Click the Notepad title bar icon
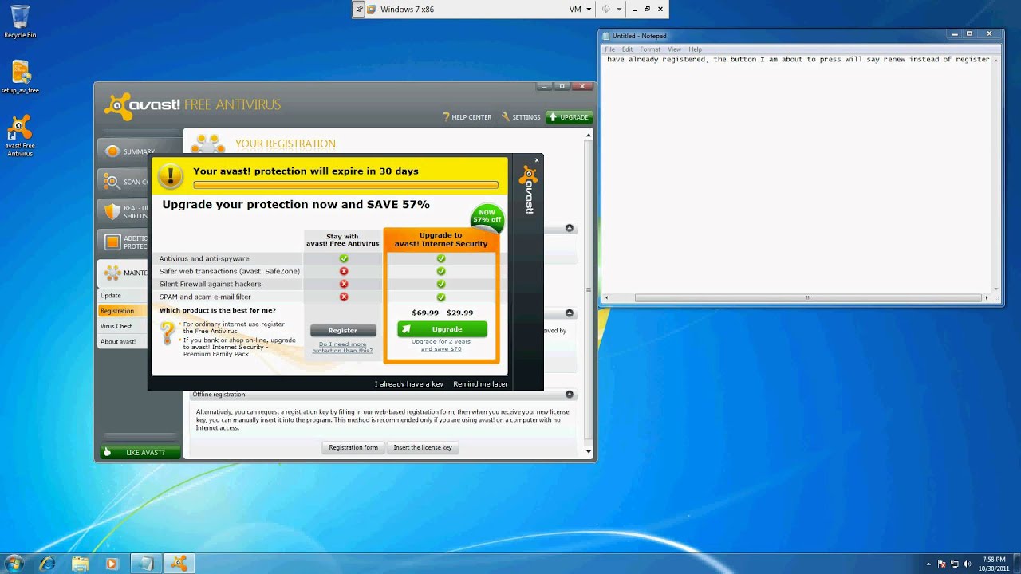This screenshot has width=1021, height=574. 606,36
